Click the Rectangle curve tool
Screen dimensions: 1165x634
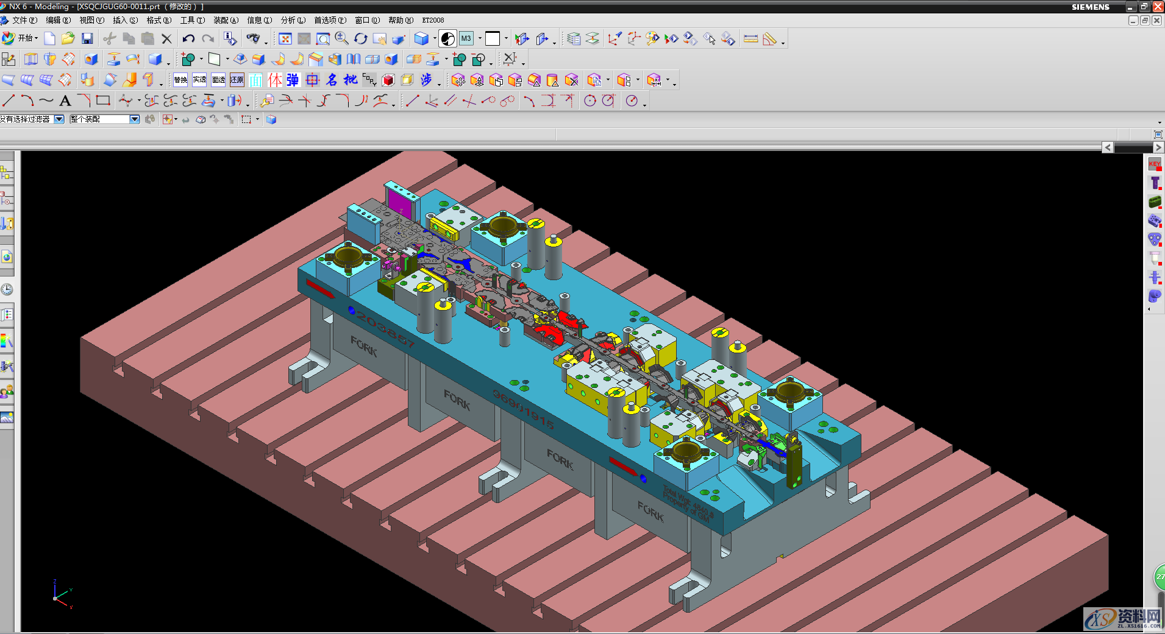[103, 100]
